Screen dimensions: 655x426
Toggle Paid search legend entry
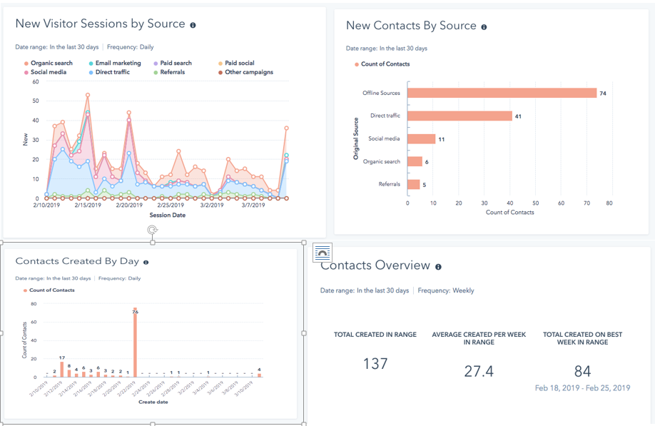[176, 63]
